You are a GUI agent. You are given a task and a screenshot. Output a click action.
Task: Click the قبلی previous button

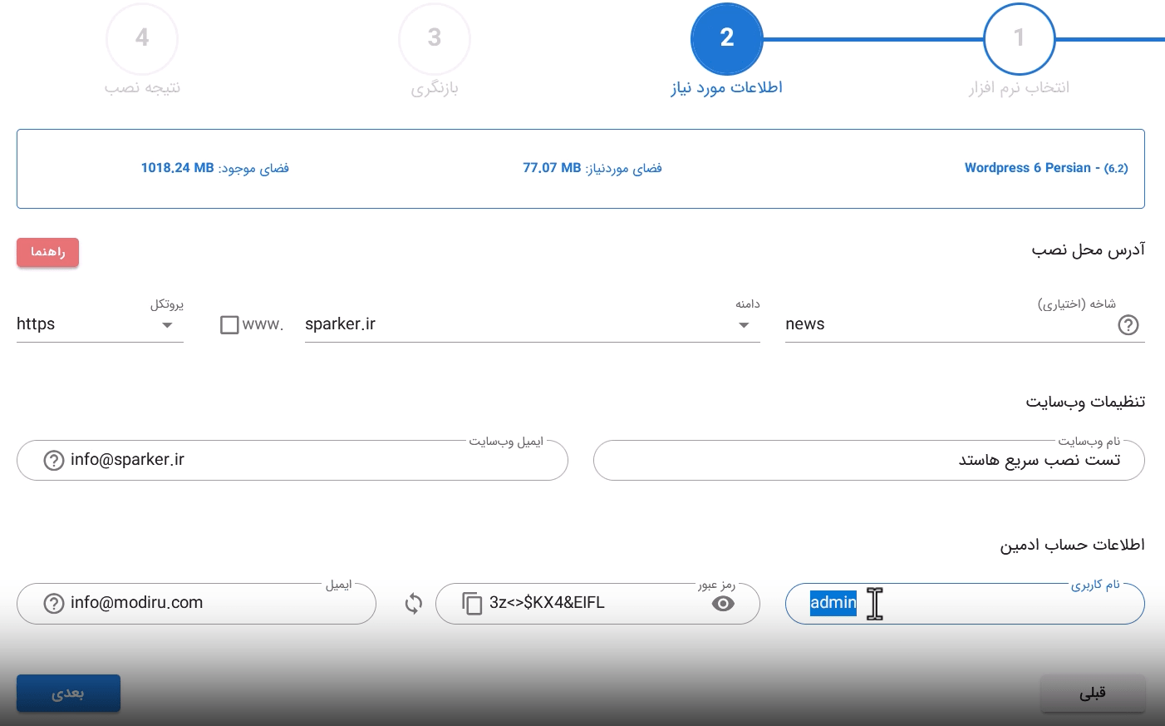click(x=1093, y=693)
